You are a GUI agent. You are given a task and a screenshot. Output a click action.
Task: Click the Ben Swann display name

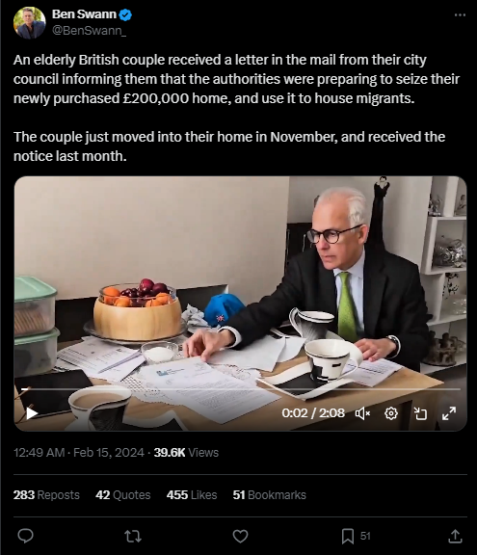84,14
